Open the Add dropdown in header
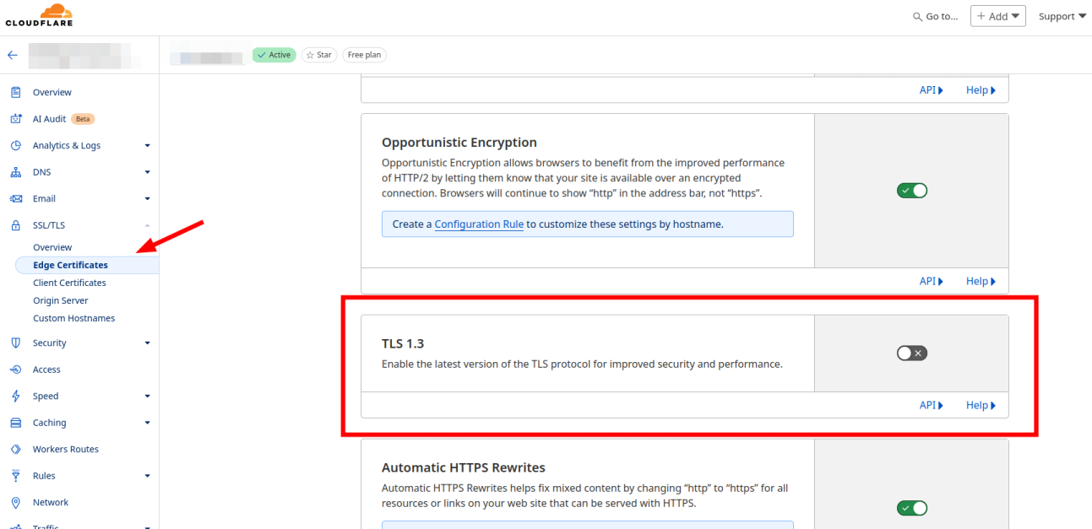The height and width of the screenshot is (529, 1092). pos(997,16)
